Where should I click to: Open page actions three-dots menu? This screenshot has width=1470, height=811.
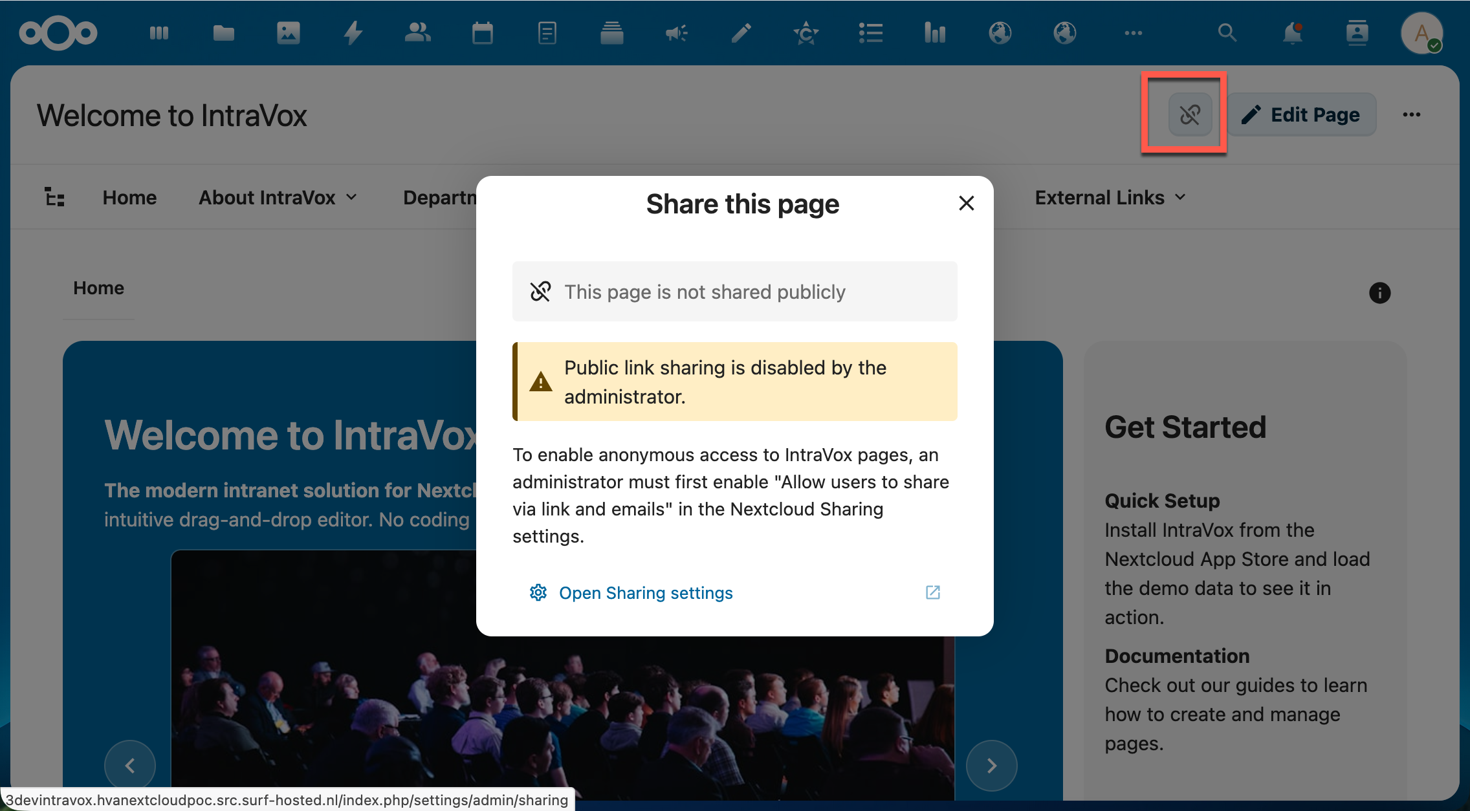(1412, 114)
